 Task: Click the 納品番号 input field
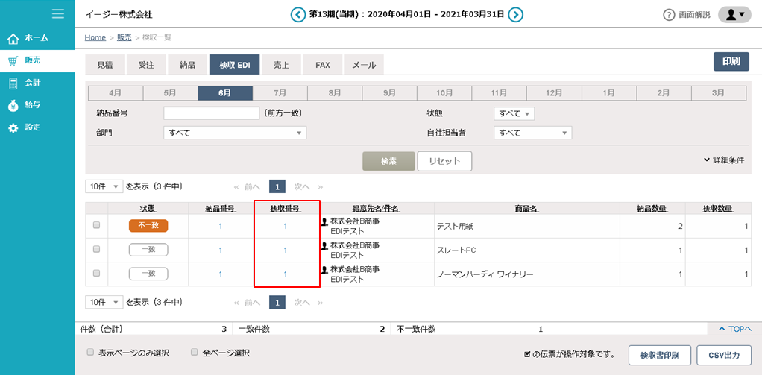pos(211,113)
